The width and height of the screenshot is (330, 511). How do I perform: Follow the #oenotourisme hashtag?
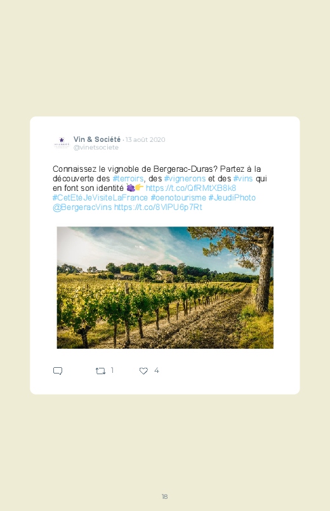[178, 197]
